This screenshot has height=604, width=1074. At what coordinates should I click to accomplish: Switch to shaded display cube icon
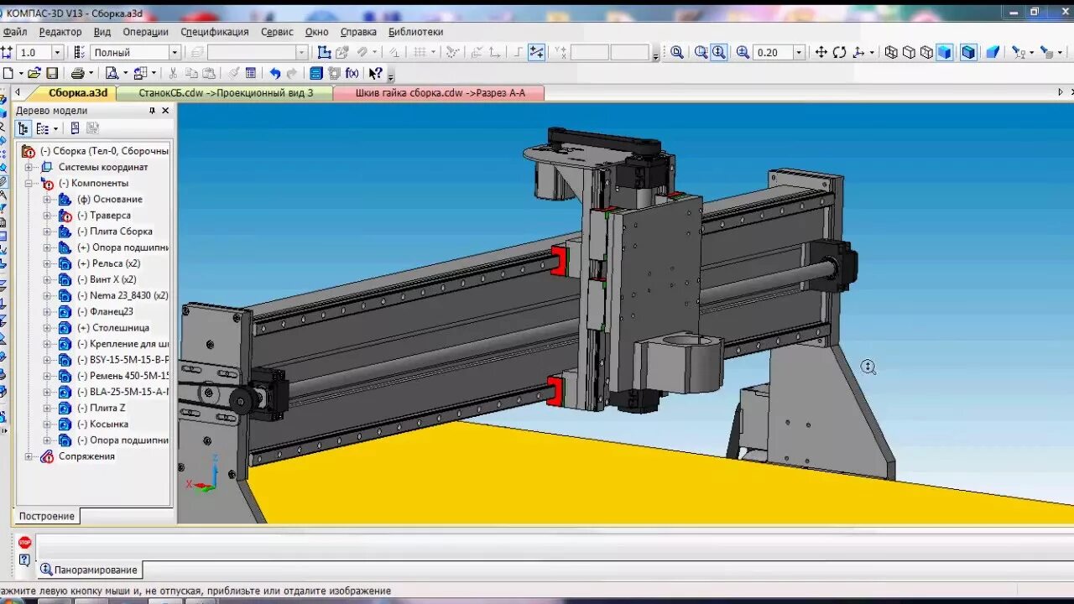point(945,52)
